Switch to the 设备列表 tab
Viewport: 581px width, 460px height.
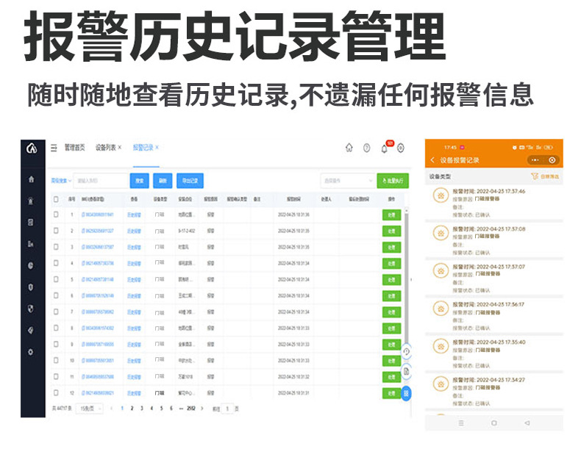point(107,148)
